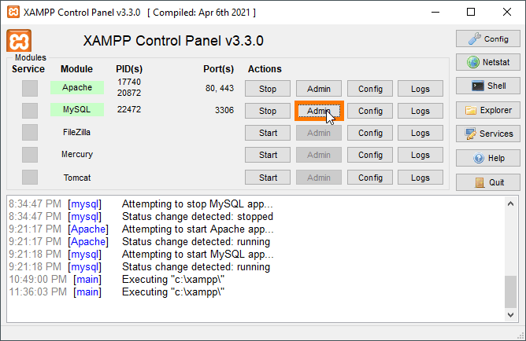
Task: Open Mercury Logs menu
Action: click(x=420, y=155)
